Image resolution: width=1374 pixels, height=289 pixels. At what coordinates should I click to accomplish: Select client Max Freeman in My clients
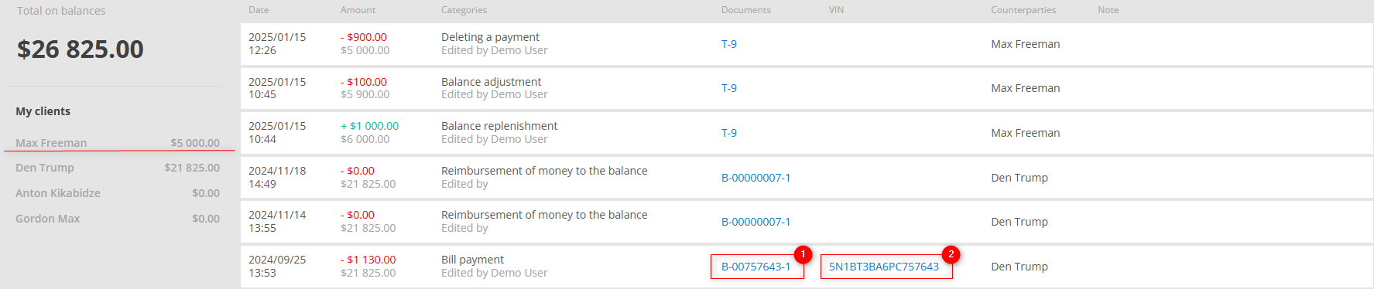(x=51, y=143)
